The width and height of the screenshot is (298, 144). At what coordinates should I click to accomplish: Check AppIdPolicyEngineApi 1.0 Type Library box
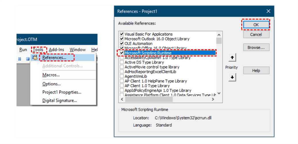click(x=122, y=90)
